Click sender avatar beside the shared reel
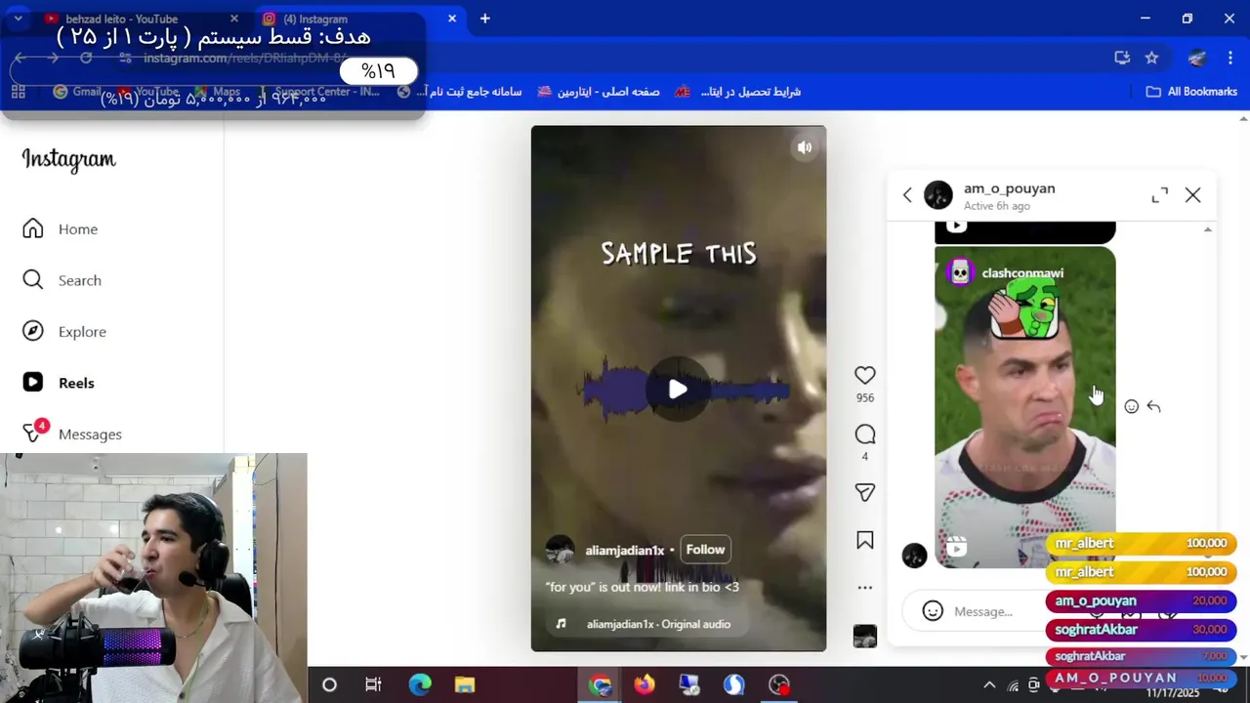The width and height of the screenshot is (1250, 703). point(914,556)
